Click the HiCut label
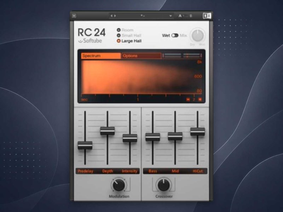The height and width of the screenshot is (212, 283). (x=198, y=171)
